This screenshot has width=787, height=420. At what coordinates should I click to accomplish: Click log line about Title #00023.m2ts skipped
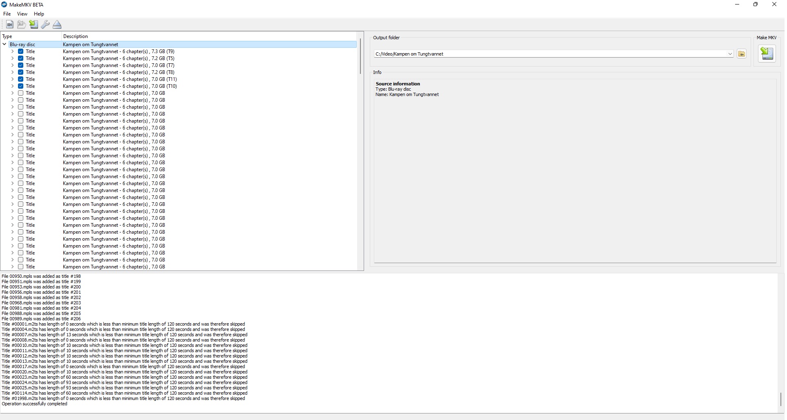coord(125,378)
